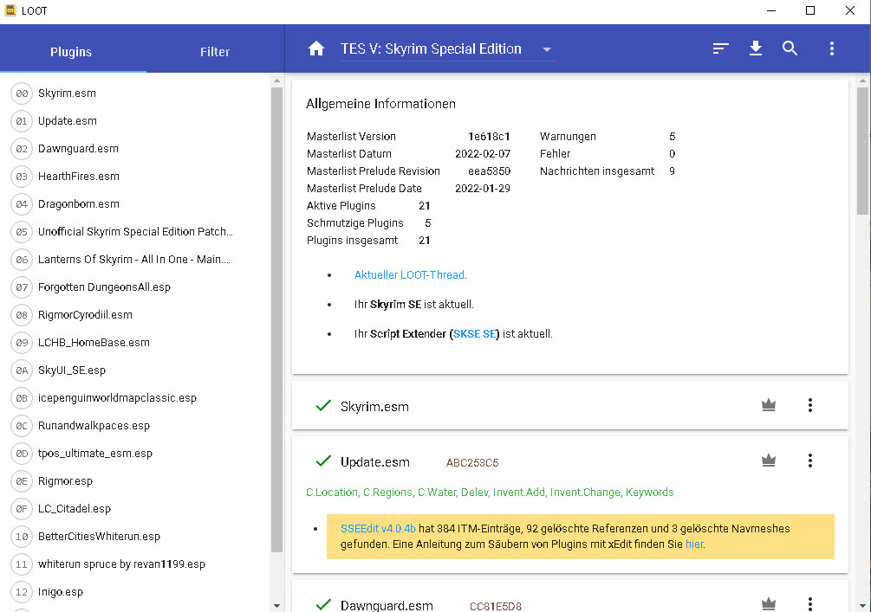
Task: Click the crown icon on Update.esm card
Action: click(768, 461)
